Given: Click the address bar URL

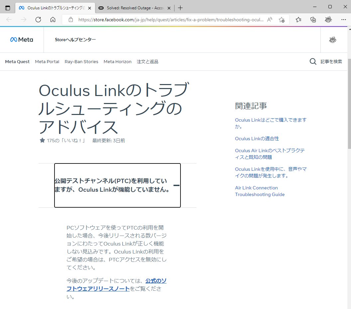Looking at the screenshot, I should (171, 20).
